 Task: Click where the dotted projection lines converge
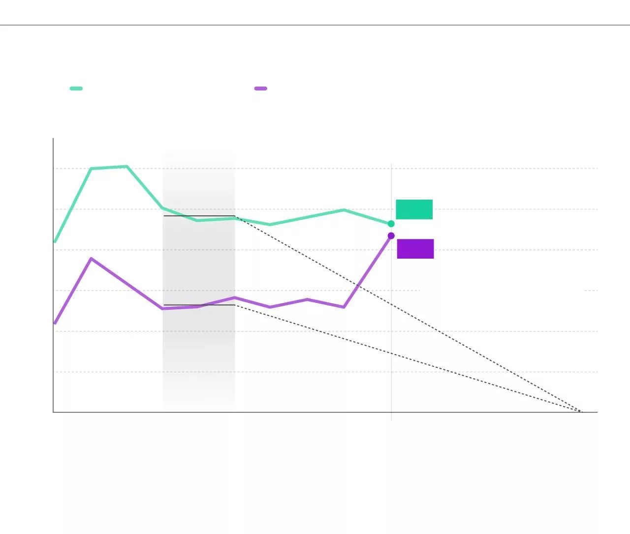tap(582, 412)
